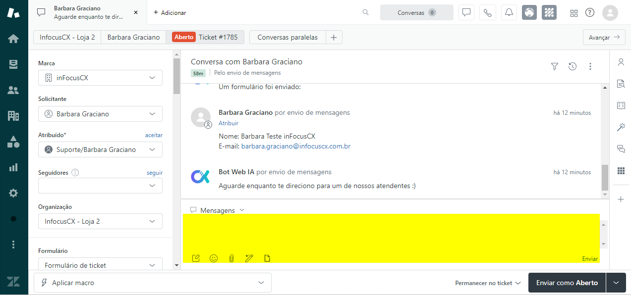Open the Aplicar macro dropdown
This screenshot has height=295, width=631.
point(153,283)
